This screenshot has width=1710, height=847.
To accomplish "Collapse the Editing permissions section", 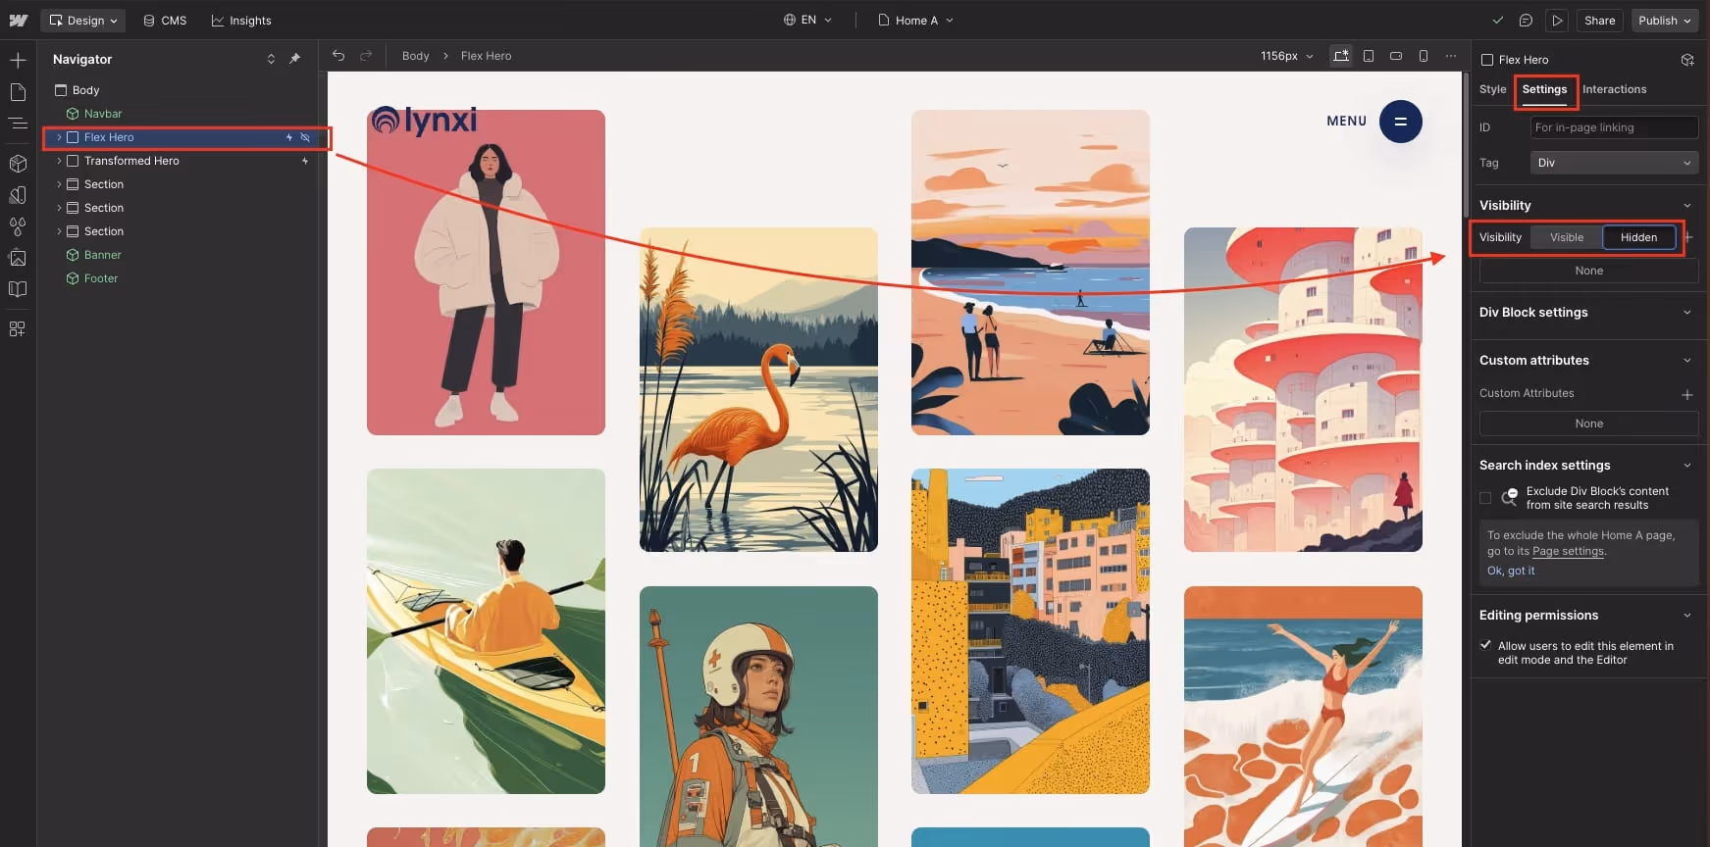I will point(1687,616).
